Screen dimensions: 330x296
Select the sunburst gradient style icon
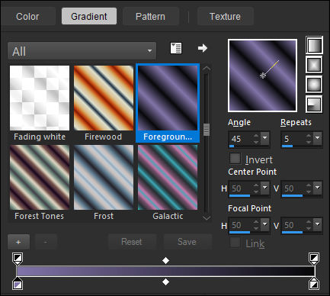click(x=314, y=84)
